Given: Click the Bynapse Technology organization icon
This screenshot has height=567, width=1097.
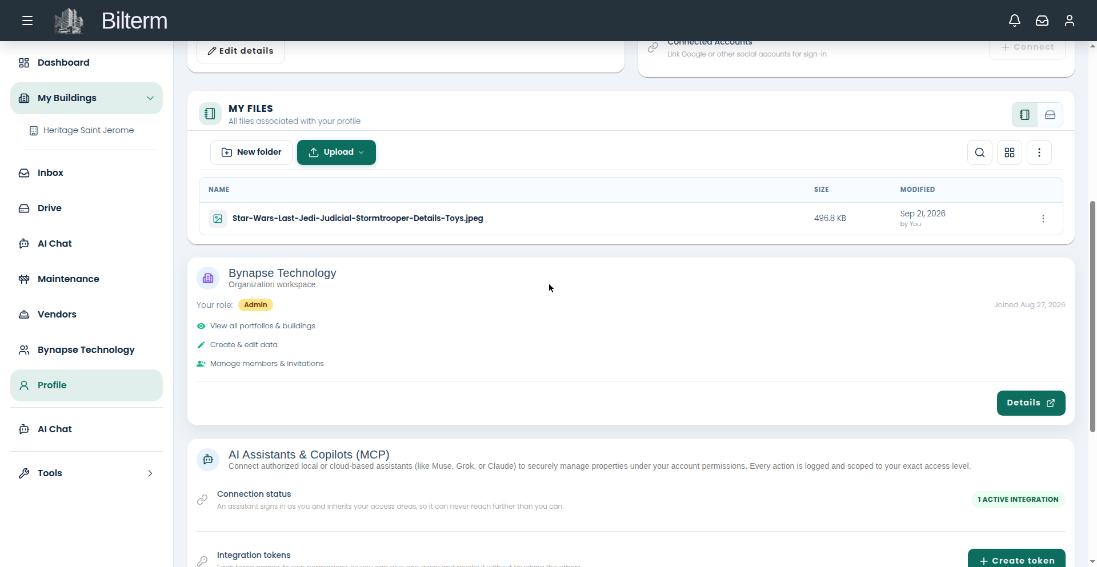Looking at the screenshot, I should pyautogui.click(x=208, y=278).
